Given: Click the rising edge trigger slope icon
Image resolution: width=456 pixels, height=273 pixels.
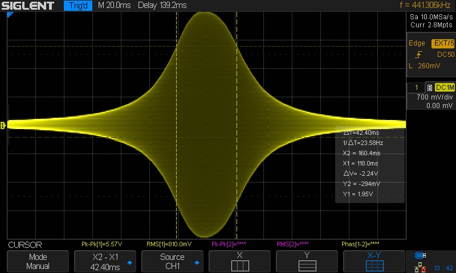Looking at the screenshot, I should coord(419,55).
